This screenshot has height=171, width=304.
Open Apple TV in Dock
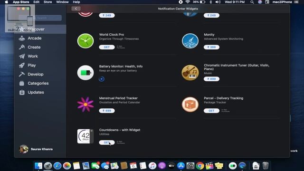[171, 166]
